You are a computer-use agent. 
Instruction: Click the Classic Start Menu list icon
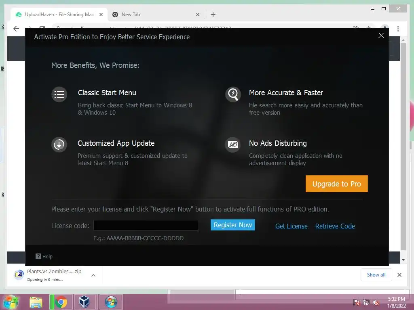59,94
